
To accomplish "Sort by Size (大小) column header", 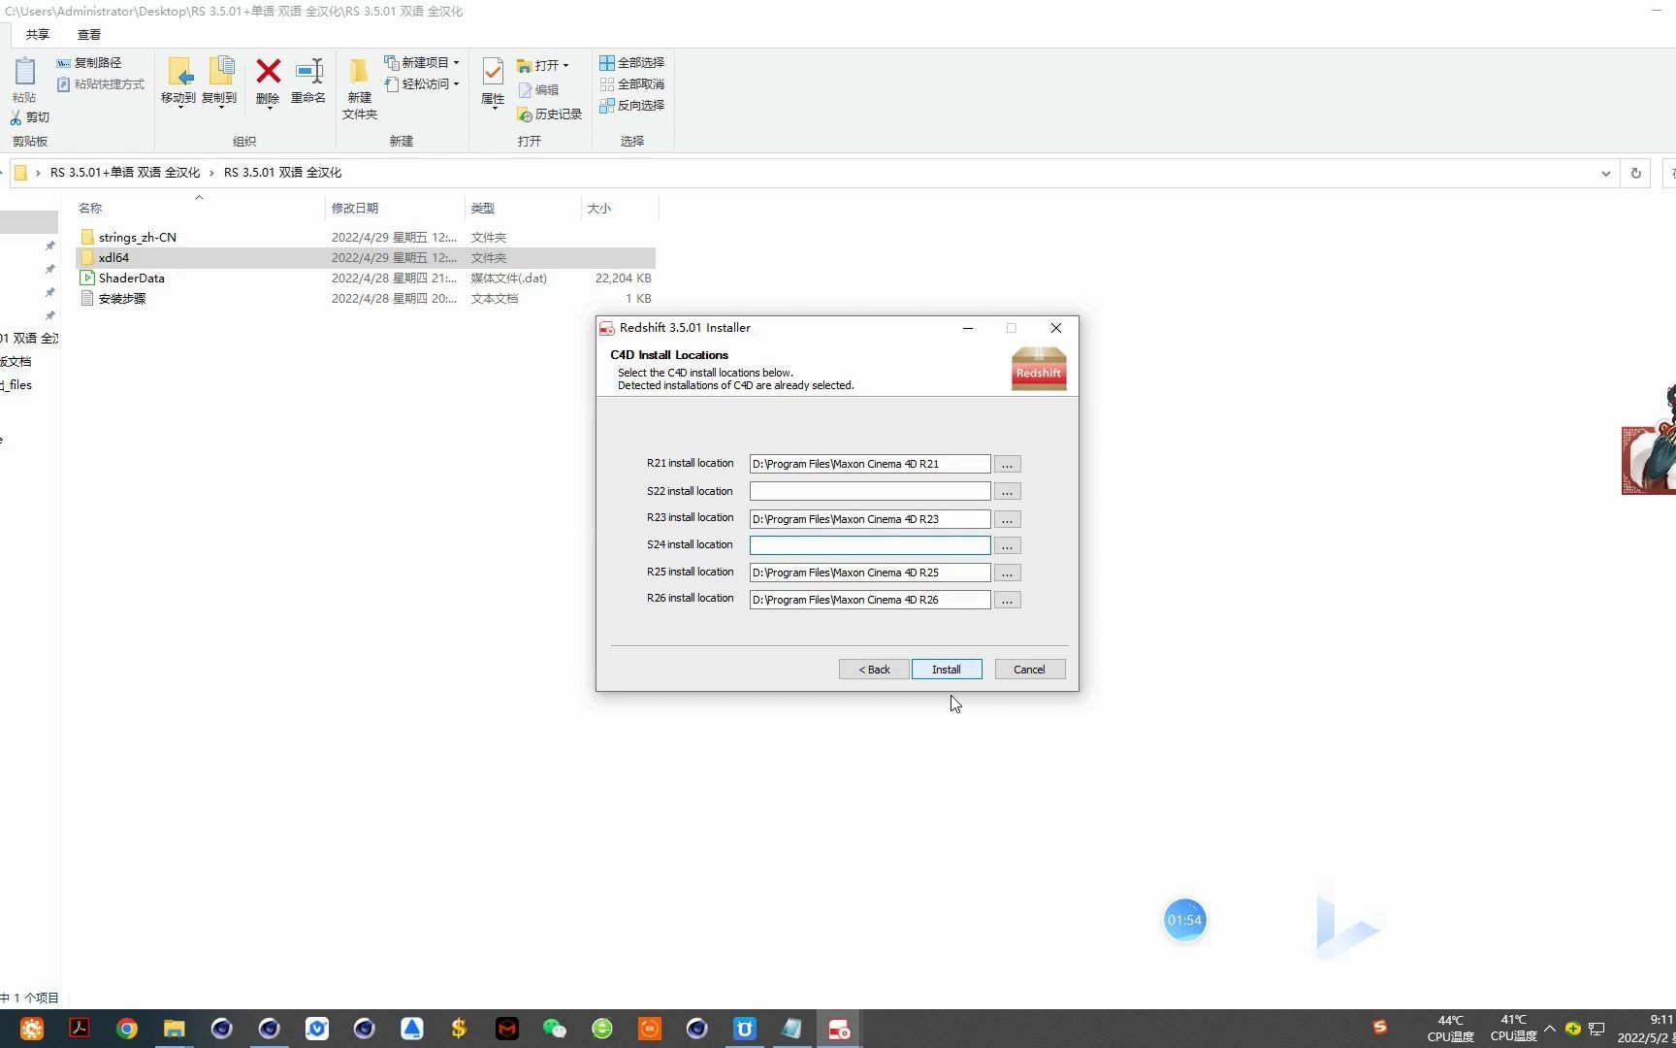I will (x=599, y=209).
